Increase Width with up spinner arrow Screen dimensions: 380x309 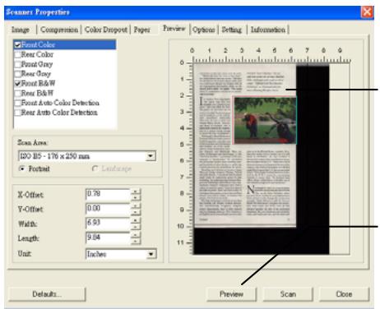point(136,220)
